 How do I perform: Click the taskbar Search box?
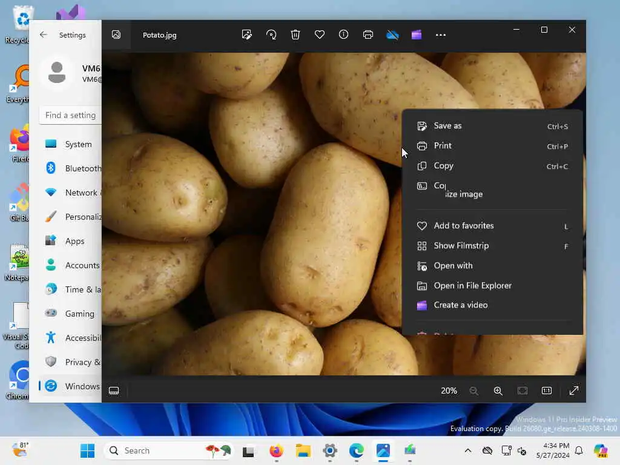coord(168,450)
